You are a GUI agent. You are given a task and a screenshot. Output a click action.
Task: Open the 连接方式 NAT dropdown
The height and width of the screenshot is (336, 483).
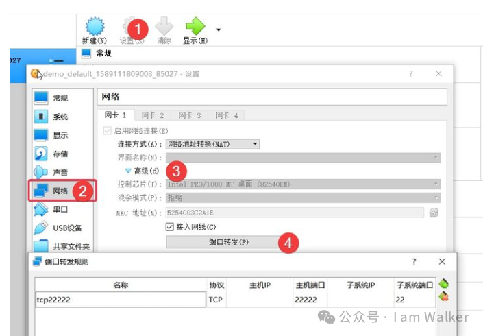click(x=212, y=144)
